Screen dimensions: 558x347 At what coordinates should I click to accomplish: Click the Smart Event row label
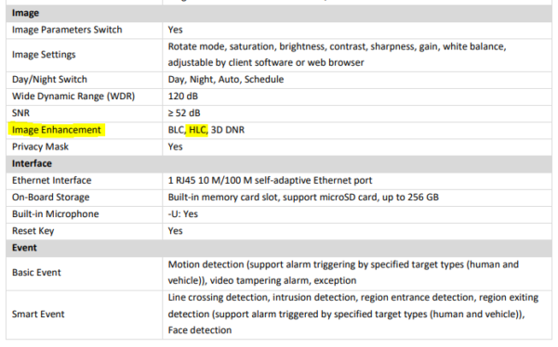(38, 315)
